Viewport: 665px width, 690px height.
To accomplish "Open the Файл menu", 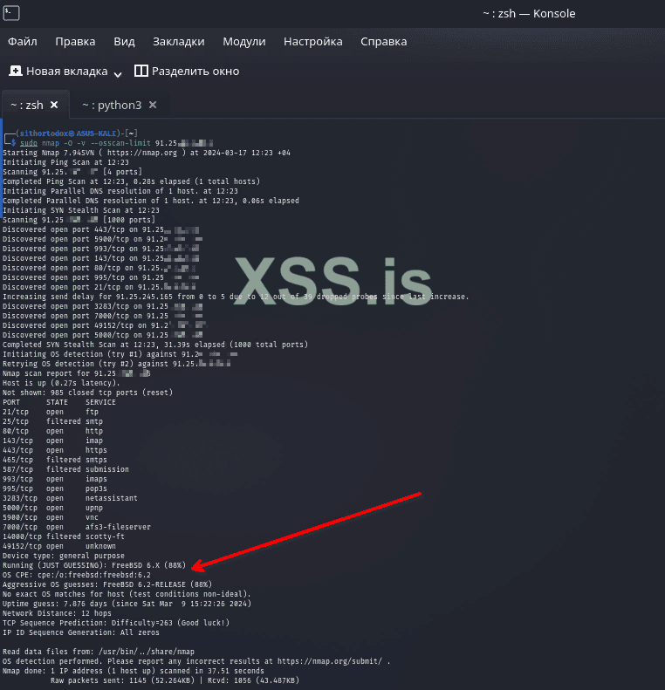I will pos(23,41).
